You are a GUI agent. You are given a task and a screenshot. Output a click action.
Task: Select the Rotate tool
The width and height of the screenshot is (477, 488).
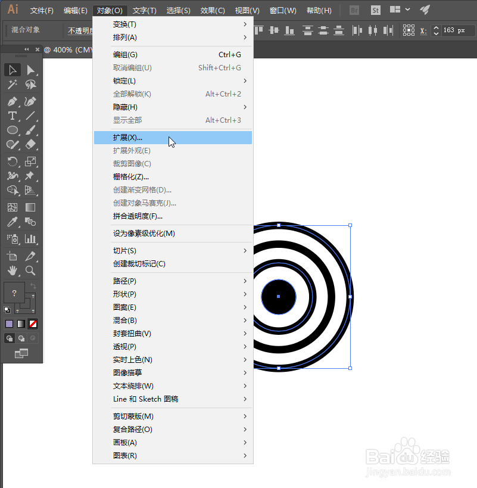[13, 161]
